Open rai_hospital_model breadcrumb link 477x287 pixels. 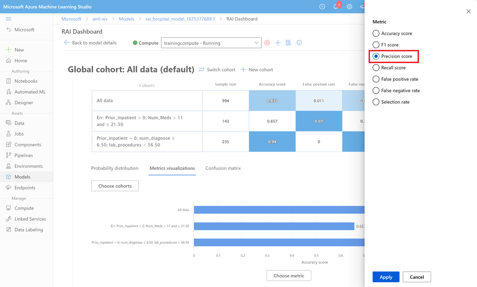coord(180,19)
